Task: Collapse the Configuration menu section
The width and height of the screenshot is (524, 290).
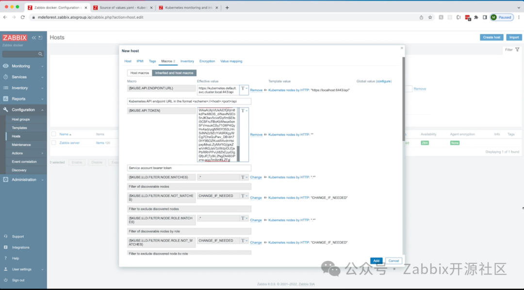Action: [x=23, y=110]
